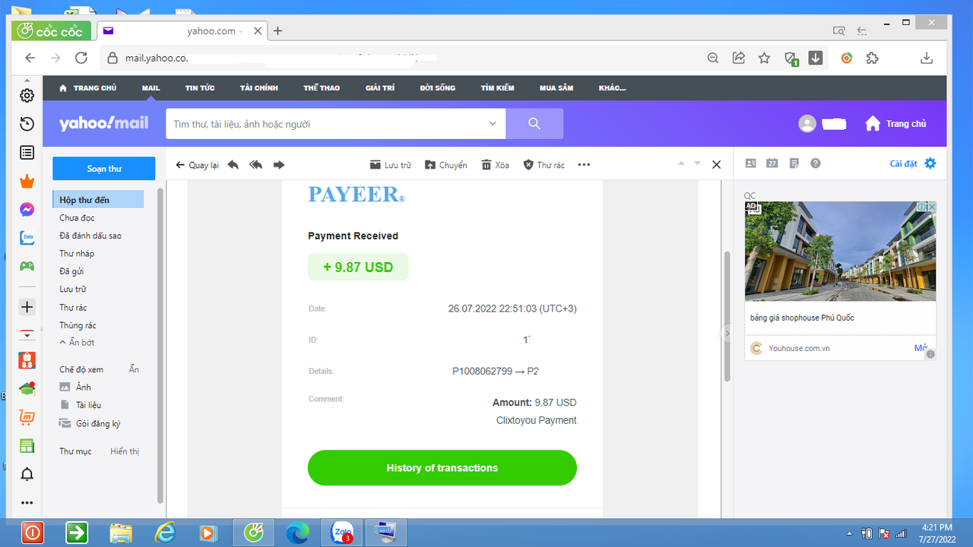Open Thùng rác trash folder
Screen dimensions: 973x547
click(78, 325)
